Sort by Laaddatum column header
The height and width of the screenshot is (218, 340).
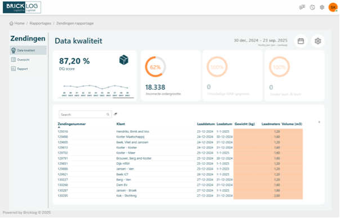coord(206,124)
